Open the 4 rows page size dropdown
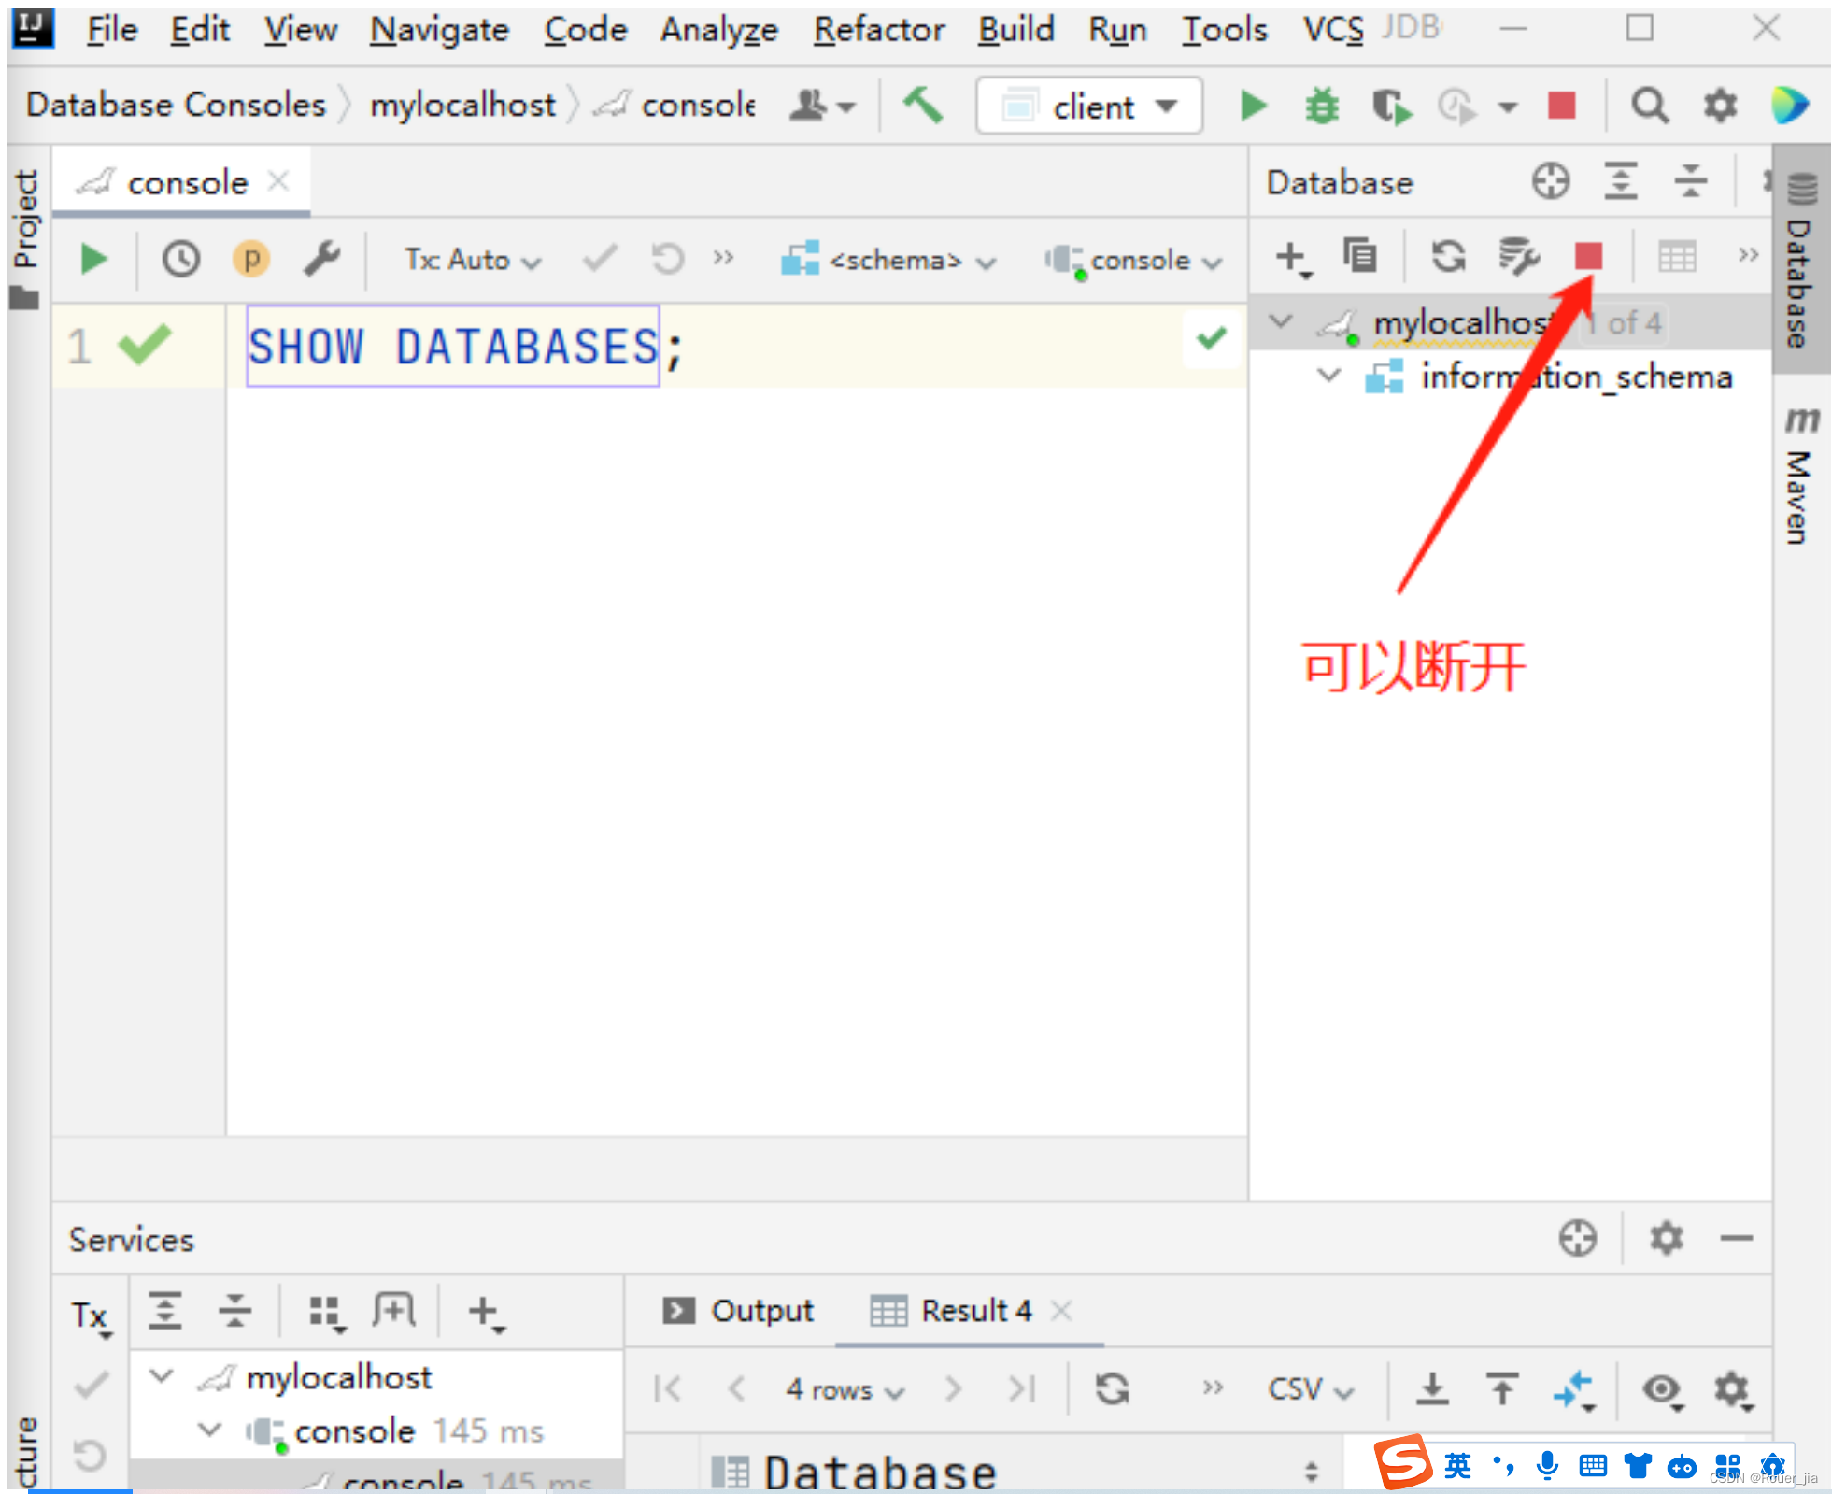Image resolution: width=1832 pixels, height=1494 pixels. coord(845,1389)
